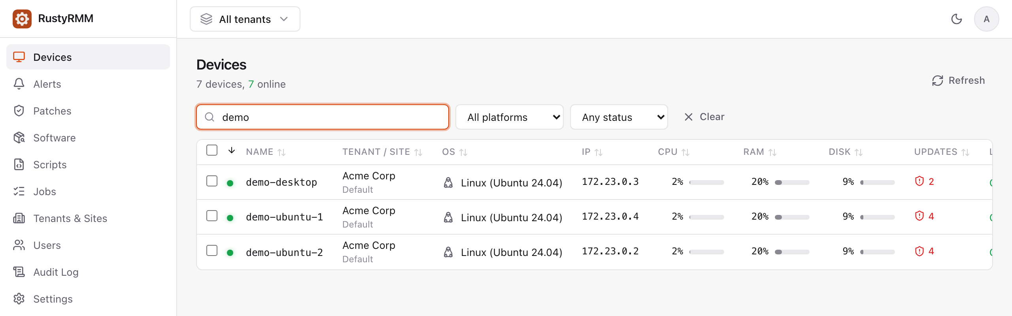Open the user avatar menu labeled A

986,19
